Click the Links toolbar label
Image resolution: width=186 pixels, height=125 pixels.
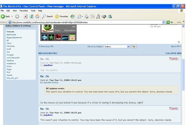coord(179,22)
